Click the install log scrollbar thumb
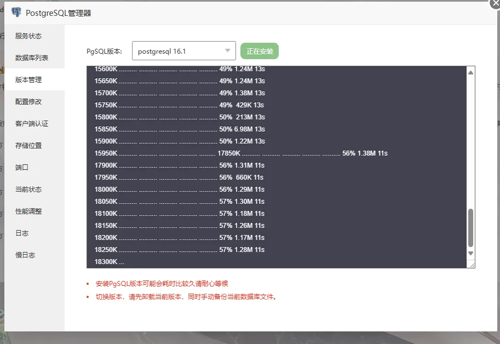Image resolution: width=500 pixels, height=344 pixels. pos(470,228)
